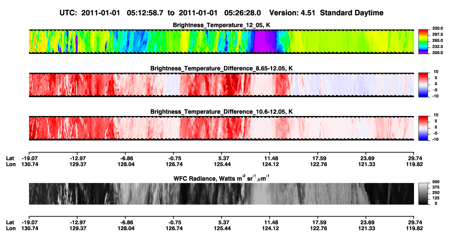Click the grayscale WFC Radiance colorbar
Viewport: 460px width, 236px height.
[x=424, y=194]
